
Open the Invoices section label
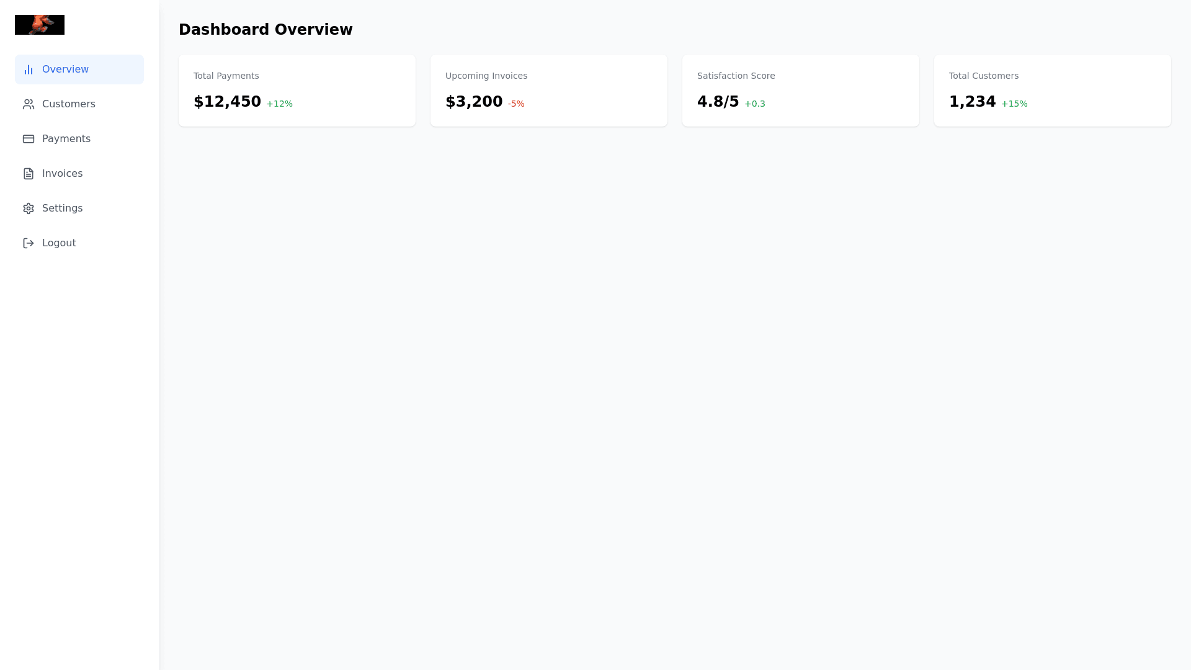pyautogui.click(x=62, y=174)
